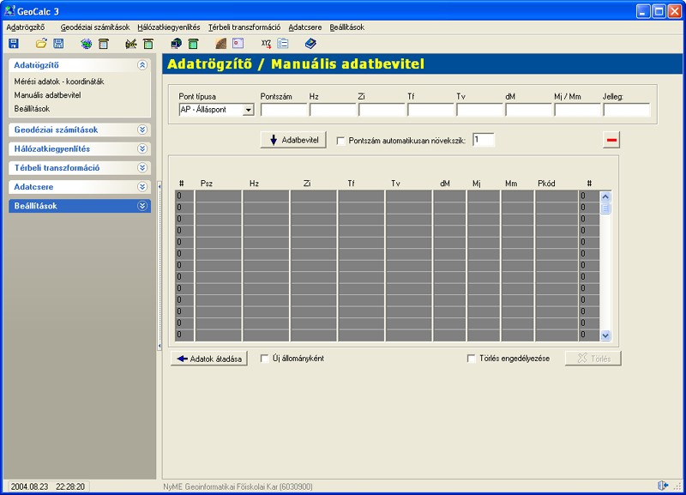The width and height of the screenshot is (686, 495).
Task: Click the Psz column header
Action: 207,184
